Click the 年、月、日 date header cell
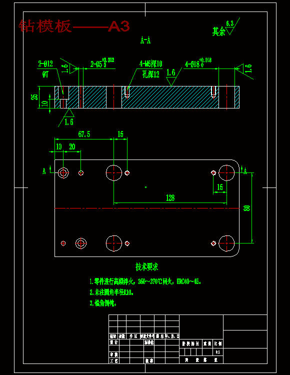290x375 pixels. point(172,336)
